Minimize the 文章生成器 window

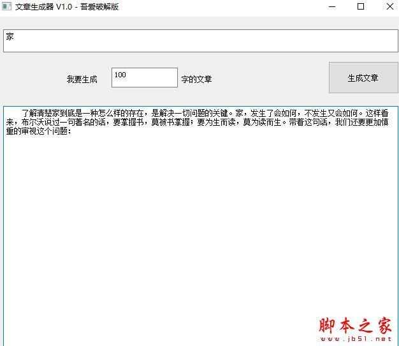point(332,7)
